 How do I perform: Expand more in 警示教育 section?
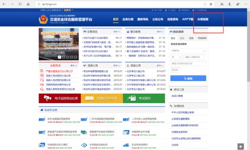(160, 32)
